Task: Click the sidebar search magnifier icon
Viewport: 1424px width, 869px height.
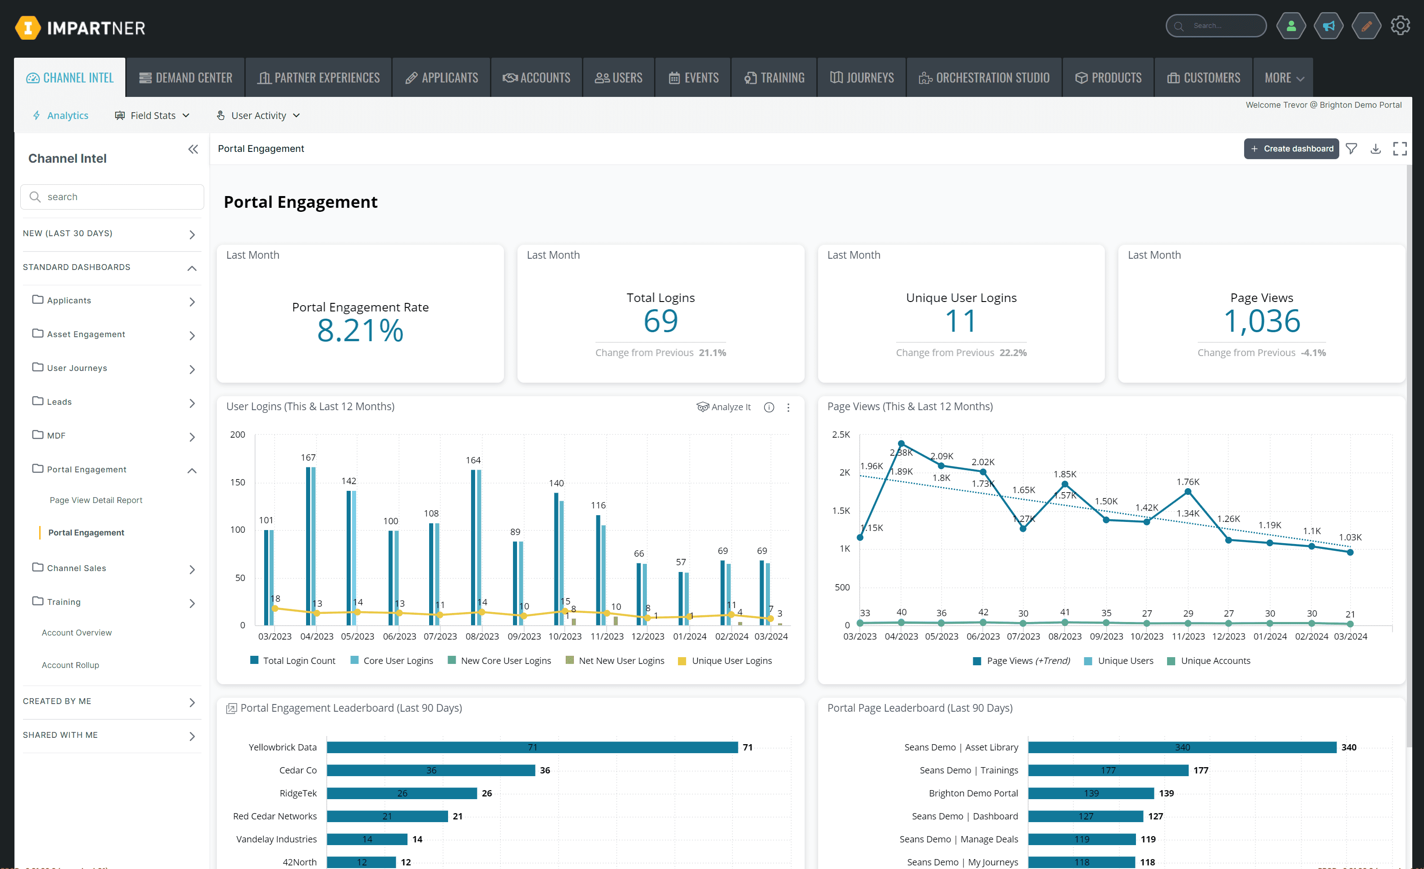Action: coord(35,197)
